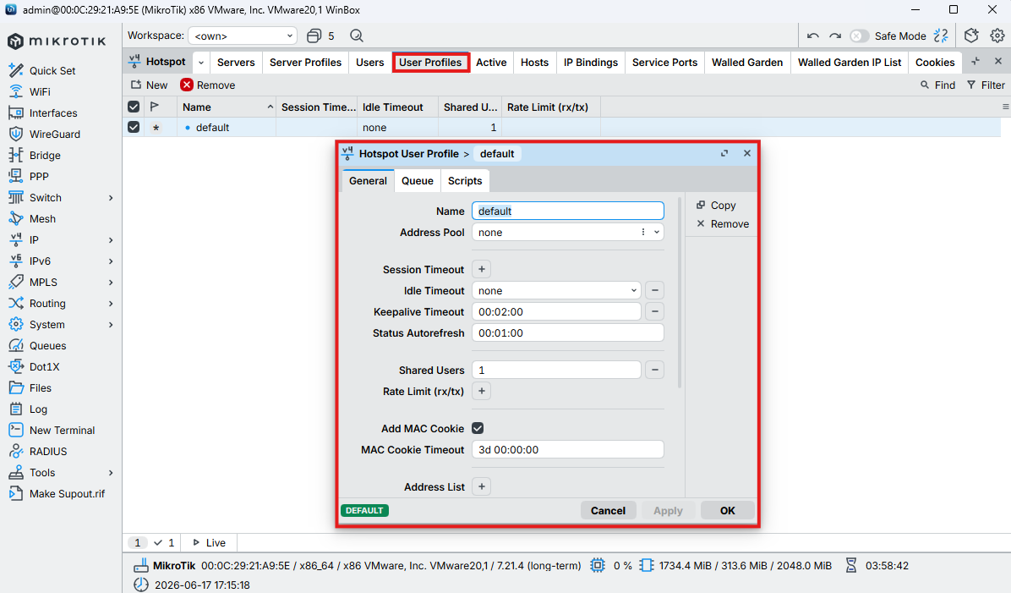Click the undo arrow icon
Screen dimensions: 1011x593
point(813,36)
